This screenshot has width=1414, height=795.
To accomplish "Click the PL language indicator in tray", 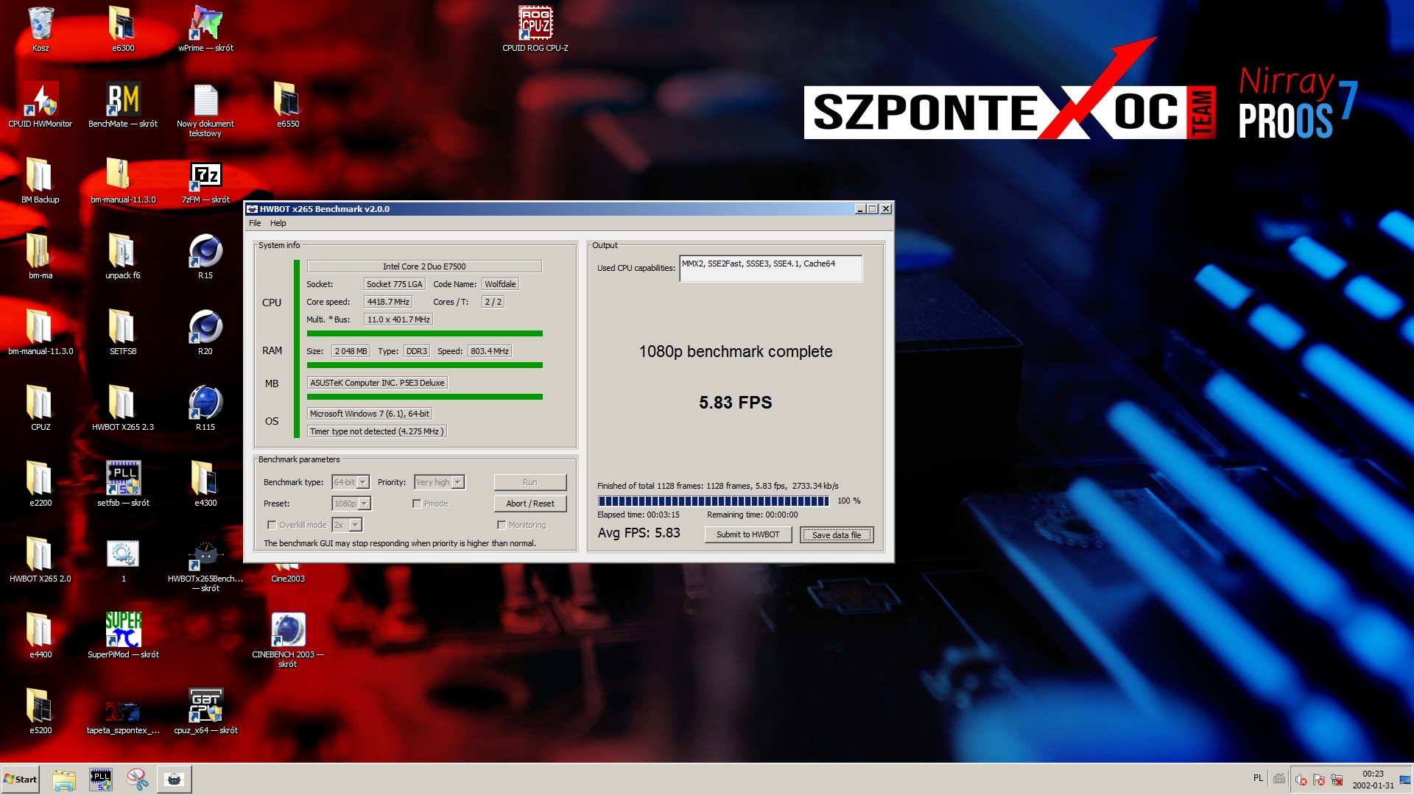I will pyautogui.click(x=1258, y=778).
